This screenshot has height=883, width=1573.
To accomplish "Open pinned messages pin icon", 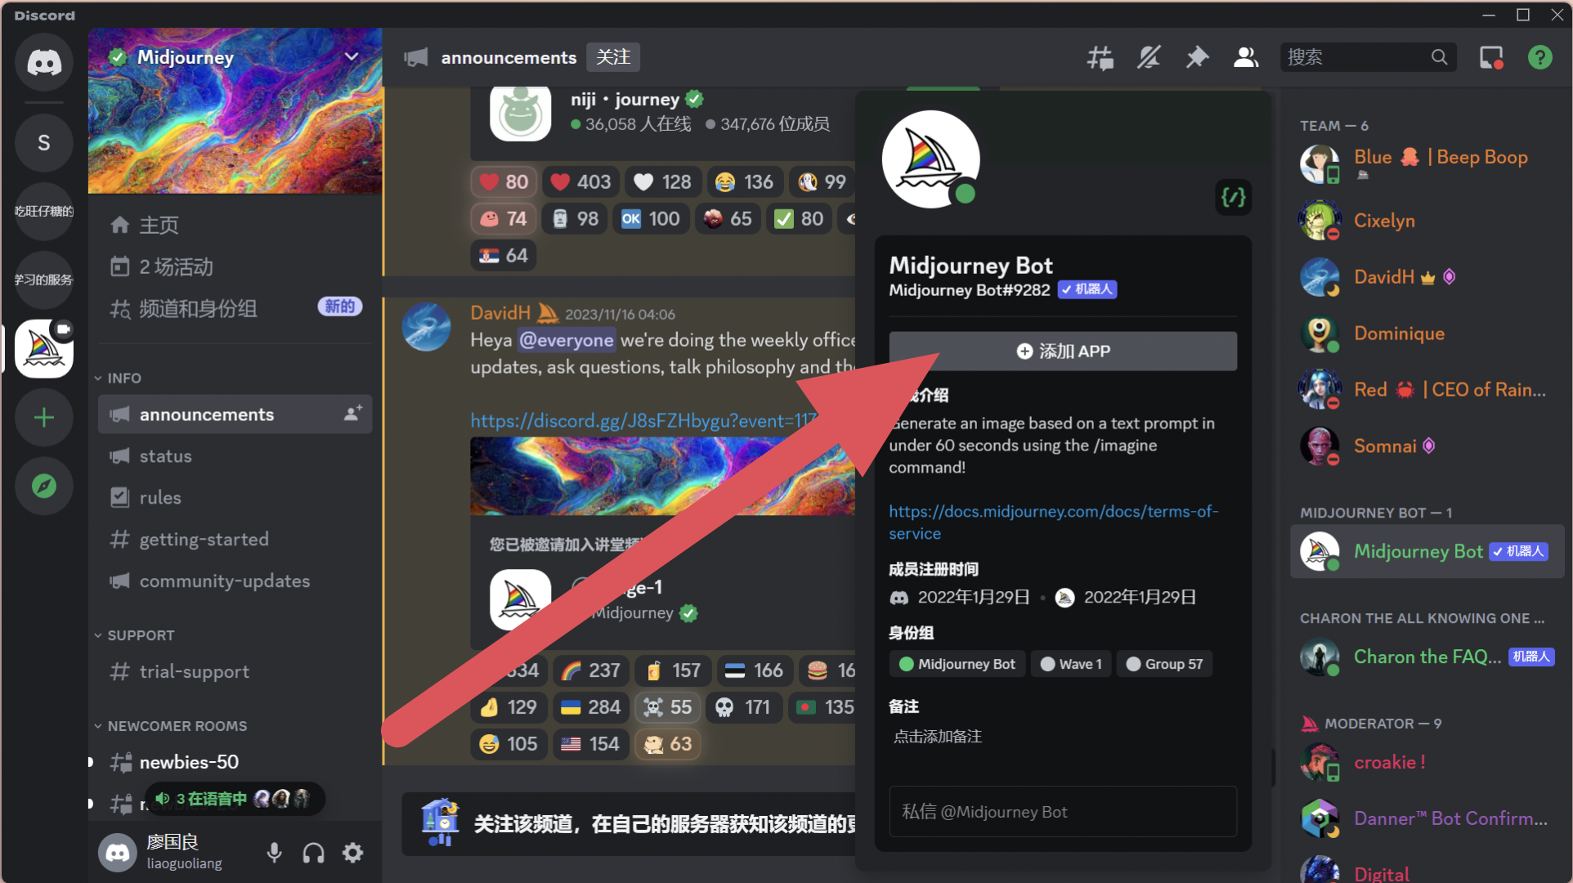I will point(1197,57).
